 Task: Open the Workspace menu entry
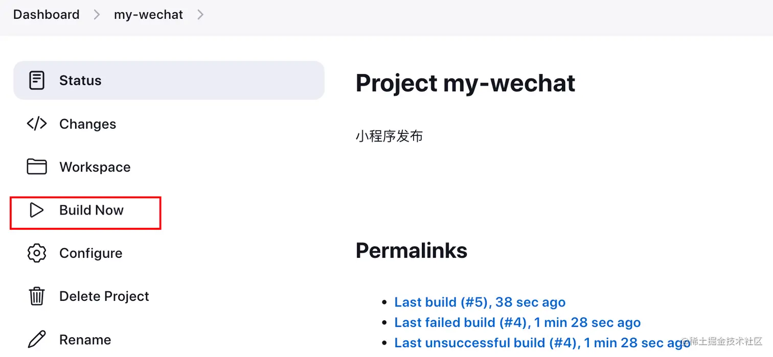tap(95, 167)
